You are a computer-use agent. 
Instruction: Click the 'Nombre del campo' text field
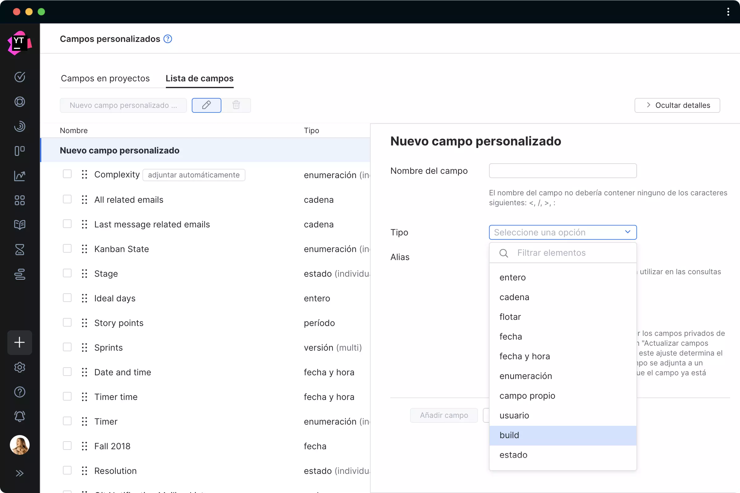[x=562, y=171]
